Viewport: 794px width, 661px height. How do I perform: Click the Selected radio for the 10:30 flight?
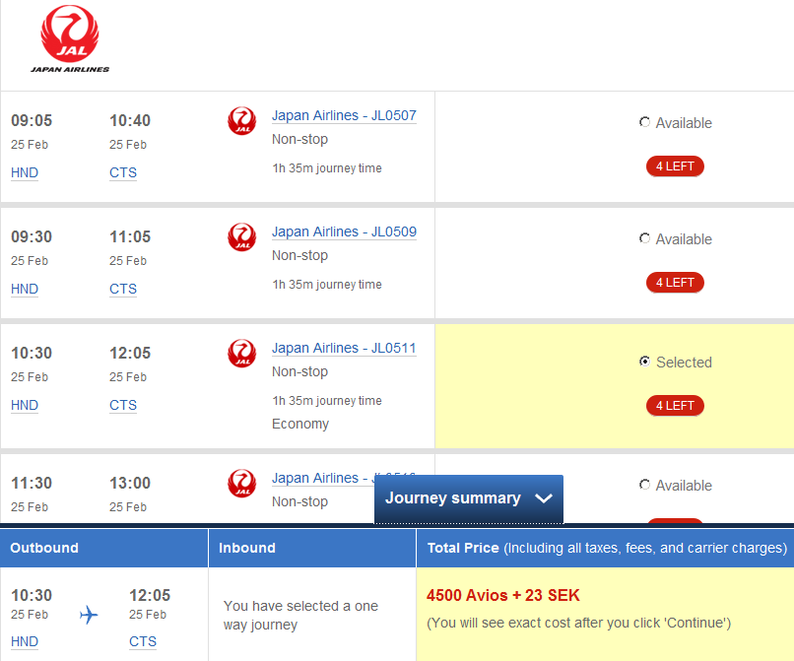644,362
